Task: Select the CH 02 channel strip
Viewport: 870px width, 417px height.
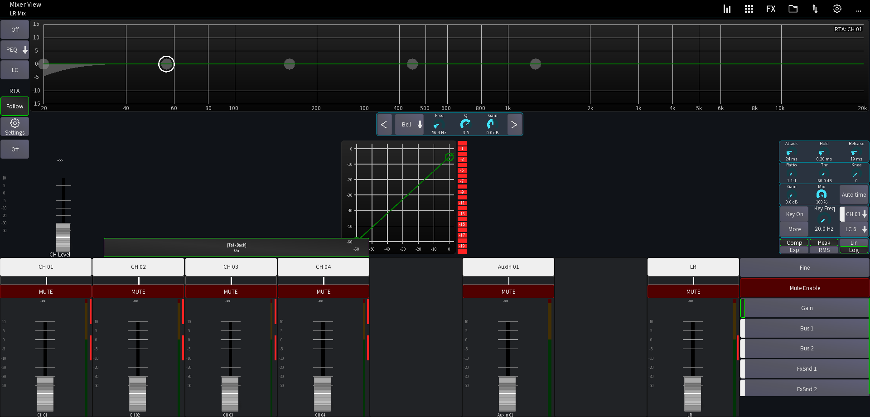Action: (138, 267)
